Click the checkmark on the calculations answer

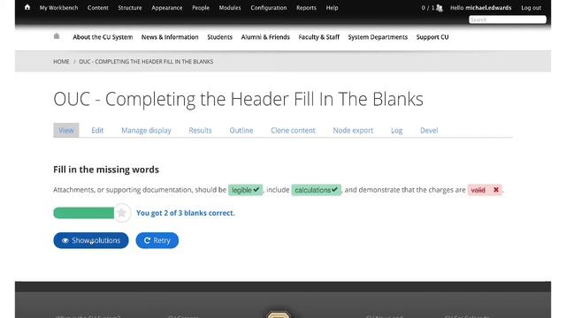[334, 189]
